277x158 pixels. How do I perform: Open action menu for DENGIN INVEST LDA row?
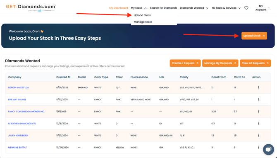tap(259, 88)
